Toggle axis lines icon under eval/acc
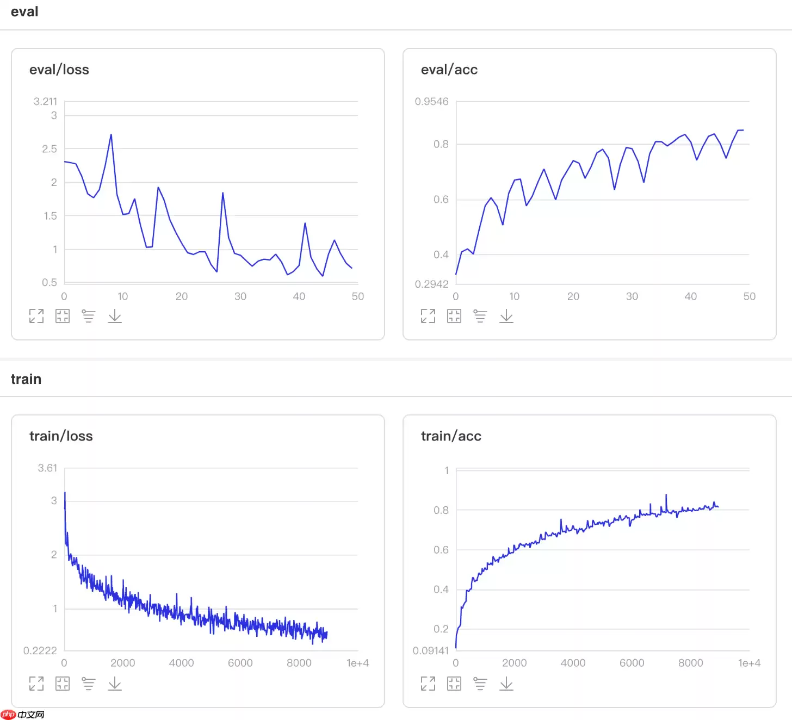 480,316
